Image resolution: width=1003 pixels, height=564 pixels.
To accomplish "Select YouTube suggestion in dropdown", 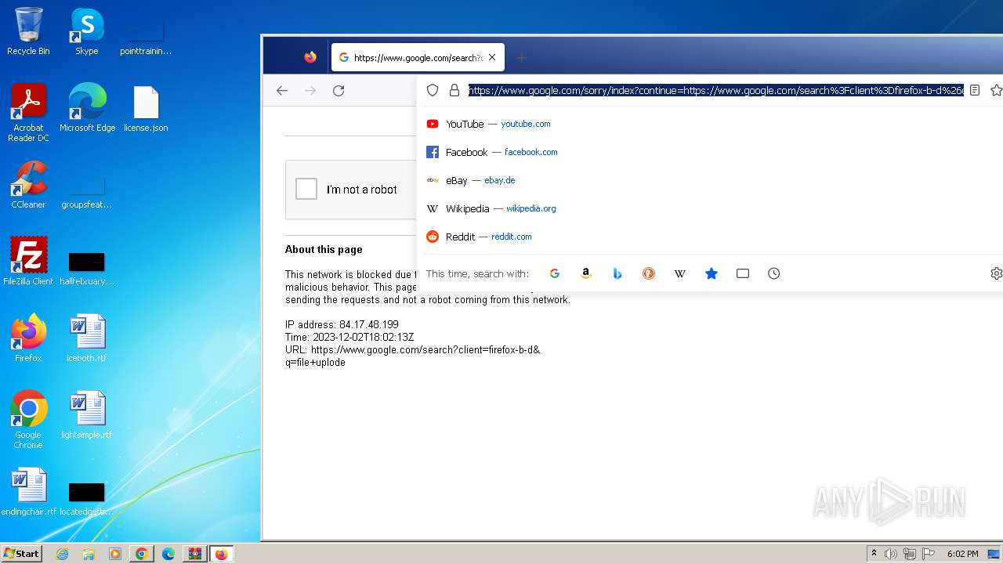I will [x=710, y=124].
